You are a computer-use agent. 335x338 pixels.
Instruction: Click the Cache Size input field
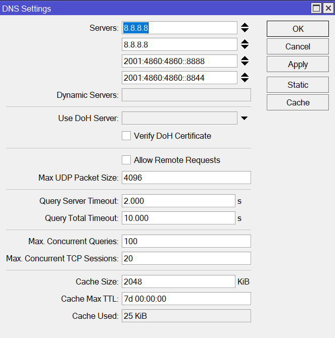(178, 281)
